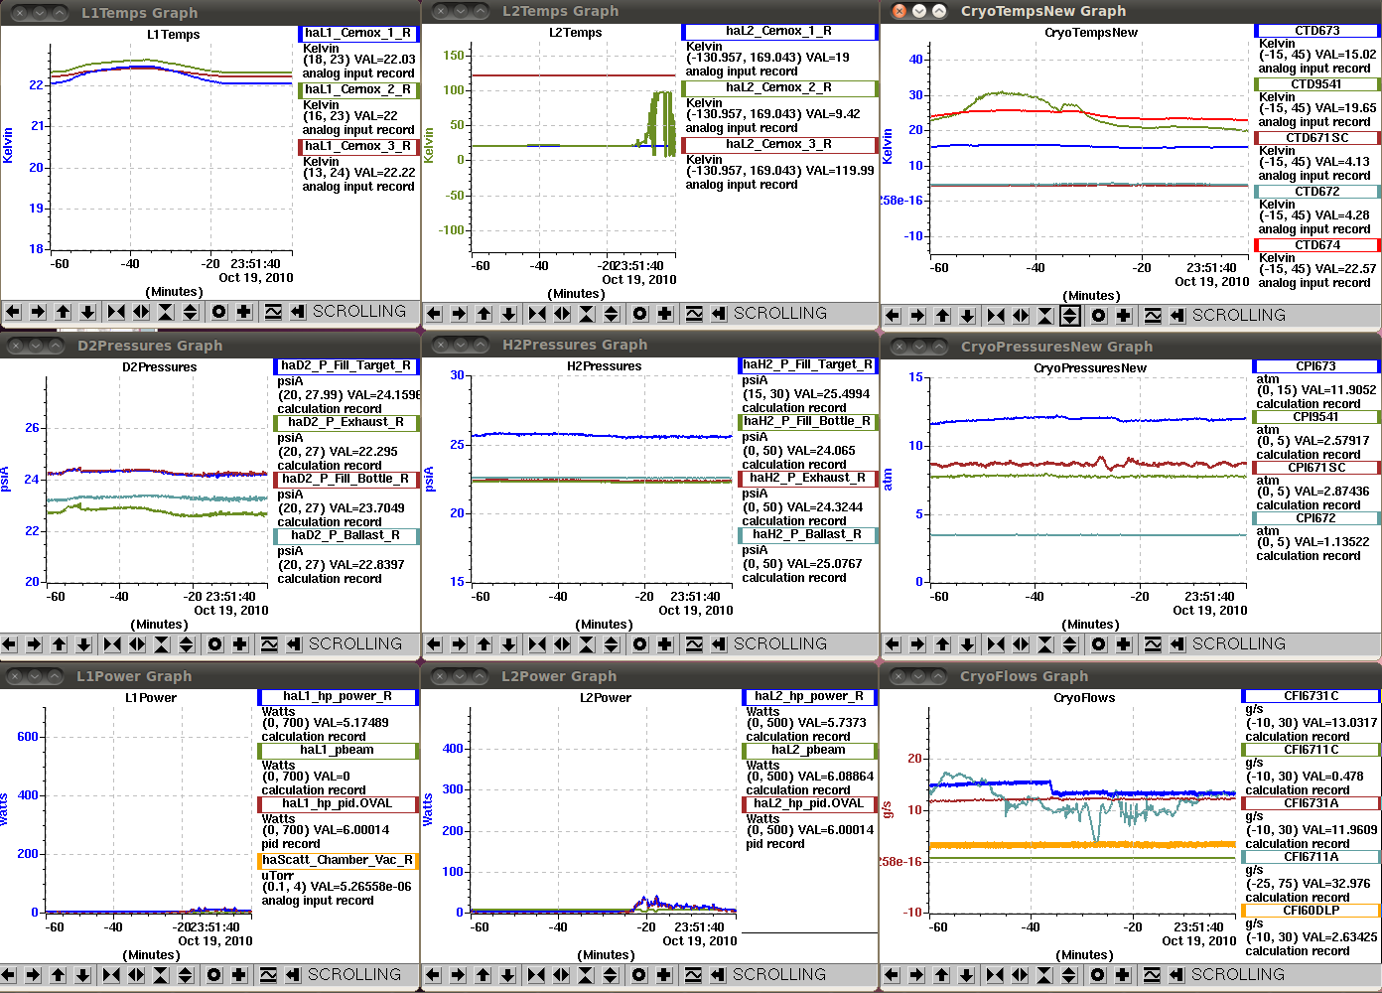The image size is (1382, 993).
Task: Click the circle auto-scale icon in CryoTempsNew Graph
Action: (x=1098, y=316)
